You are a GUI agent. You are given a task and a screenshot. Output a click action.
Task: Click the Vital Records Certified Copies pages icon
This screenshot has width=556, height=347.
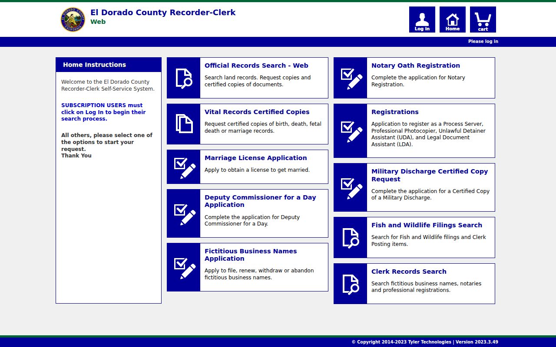(x=183, y=124)
